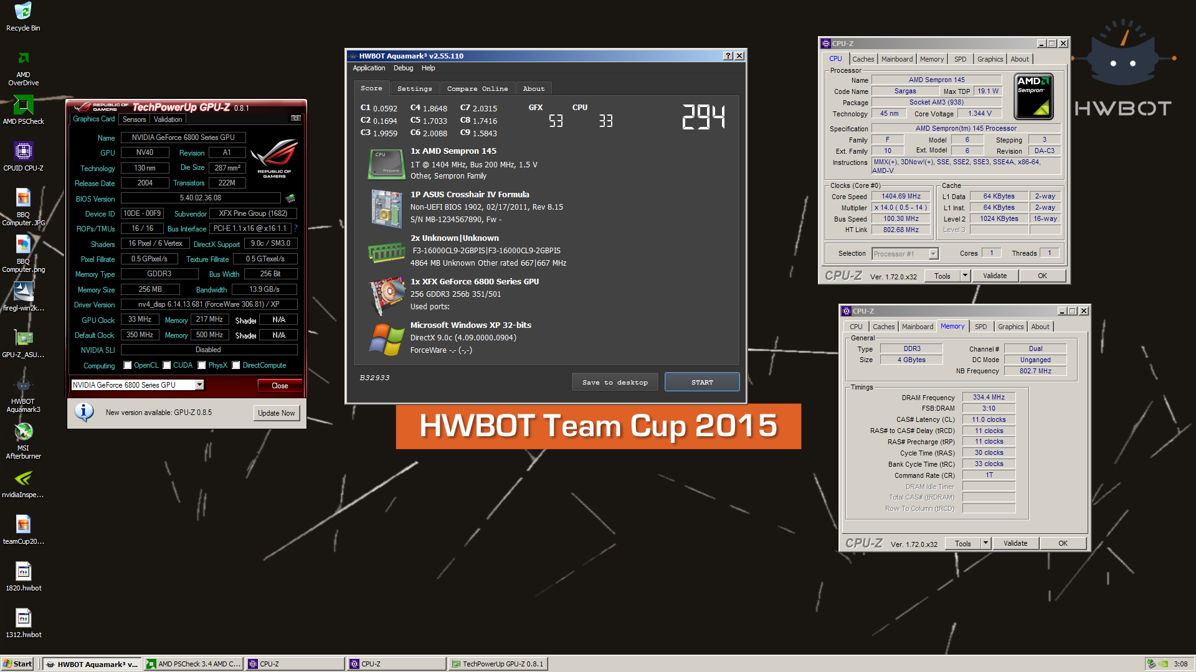Image resolution: width=1196 pixels, height=672 pixels.
Task: Click Aquamark memory module icon
Action: coord(386,252)
